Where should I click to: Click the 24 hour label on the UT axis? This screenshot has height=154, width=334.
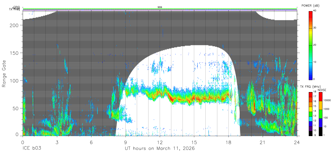(x=297, y=142)
